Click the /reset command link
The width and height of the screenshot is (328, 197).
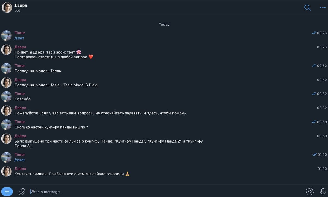coord(19,160)
